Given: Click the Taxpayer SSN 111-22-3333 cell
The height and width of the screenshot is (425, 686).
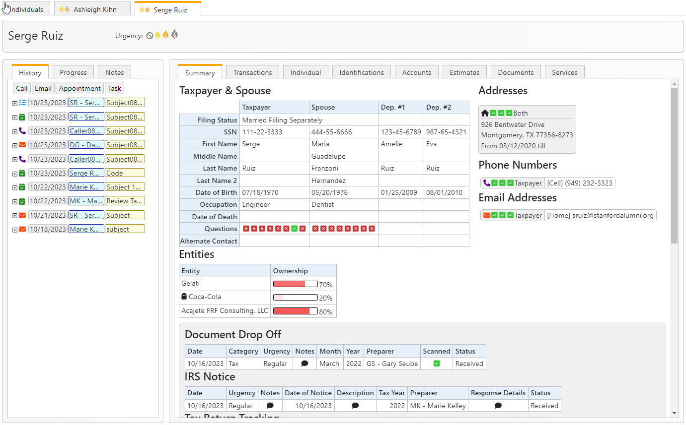Looking at the screenshot, I should tap(274, 132).
